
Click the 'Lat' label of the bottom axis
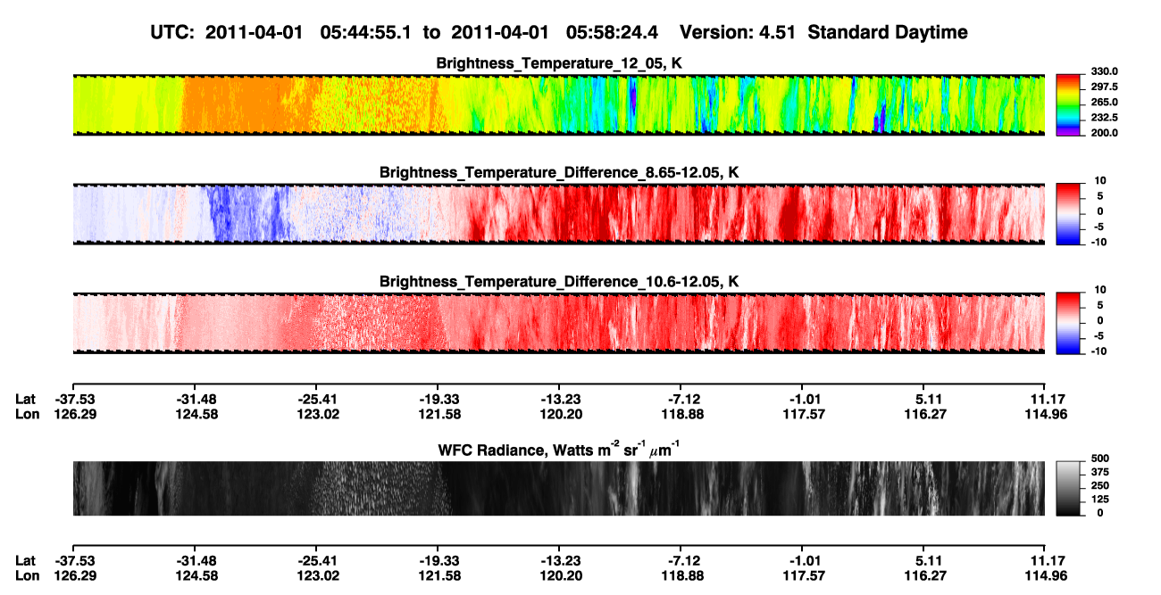click(26, 560)
